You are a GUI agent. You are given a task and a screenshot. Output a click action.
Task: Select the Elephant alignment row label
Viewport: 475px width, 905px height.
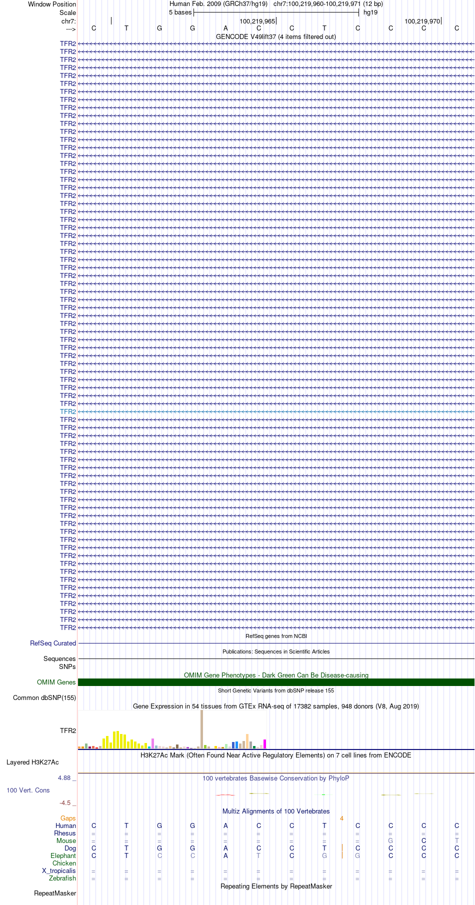click(63, 856)
